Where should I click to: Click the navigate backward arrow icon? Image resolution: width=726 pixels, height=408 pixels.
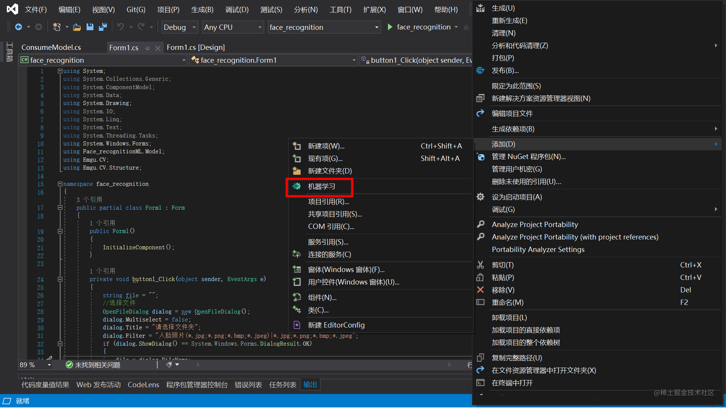[19, 27]
